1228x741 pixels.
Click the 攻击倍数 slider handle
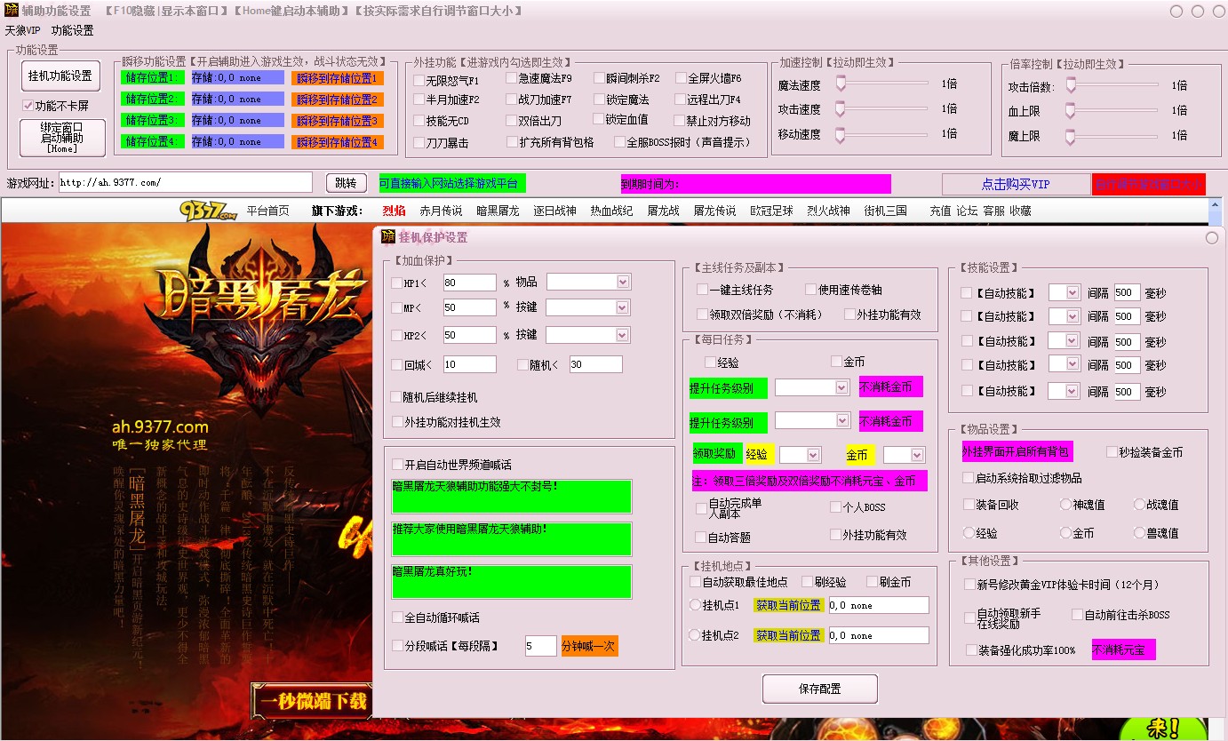1071,85
